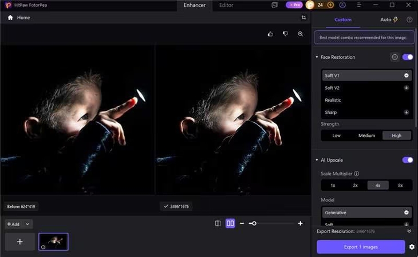Viewport: 418px width, 257px height.
Task: Click the best model combo notice
Action: click(x=364, y=38)
